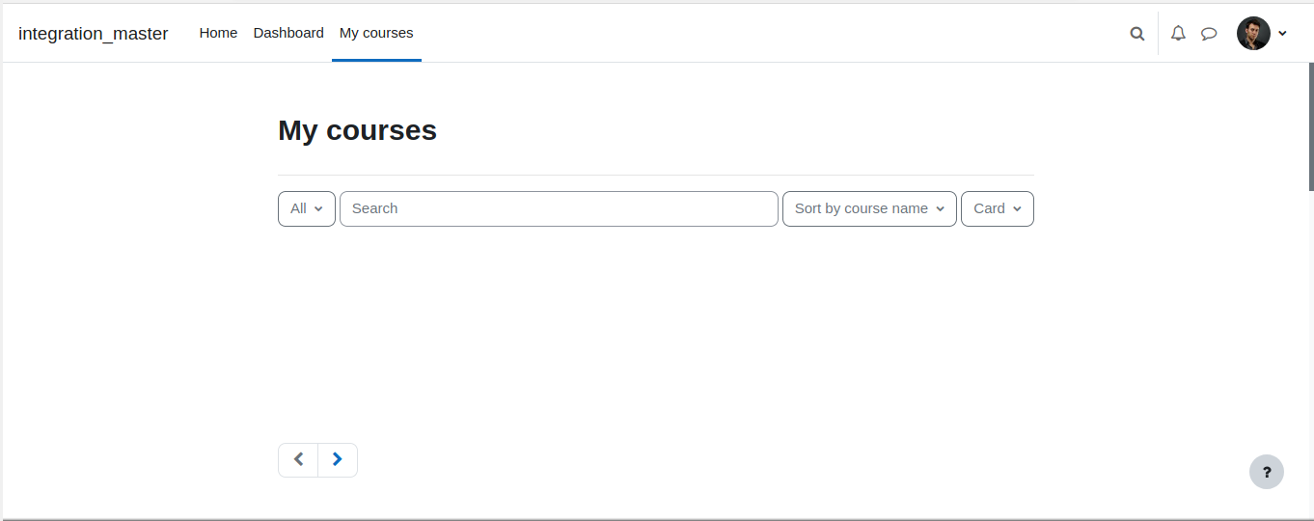Open the search icon in top bar
Screen dimensions: 1314x521
pyautogui.click(x=1137, y=34)
